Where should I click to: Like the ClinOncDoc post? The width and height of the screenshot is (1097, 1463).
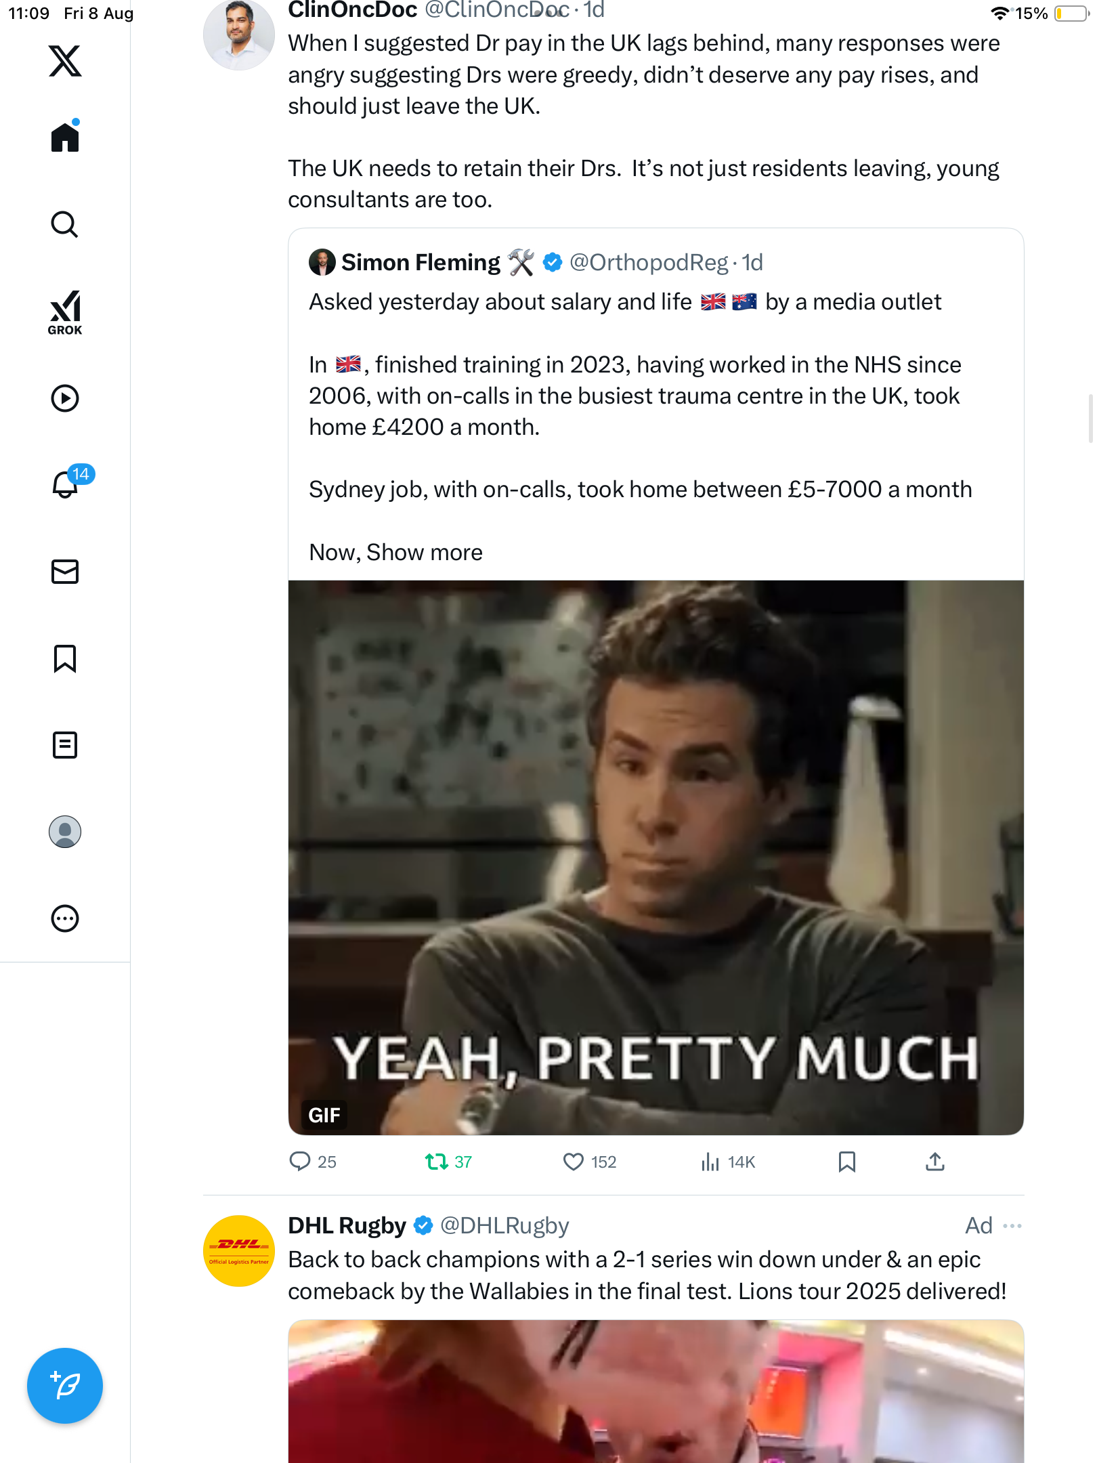coord(574,1162)
